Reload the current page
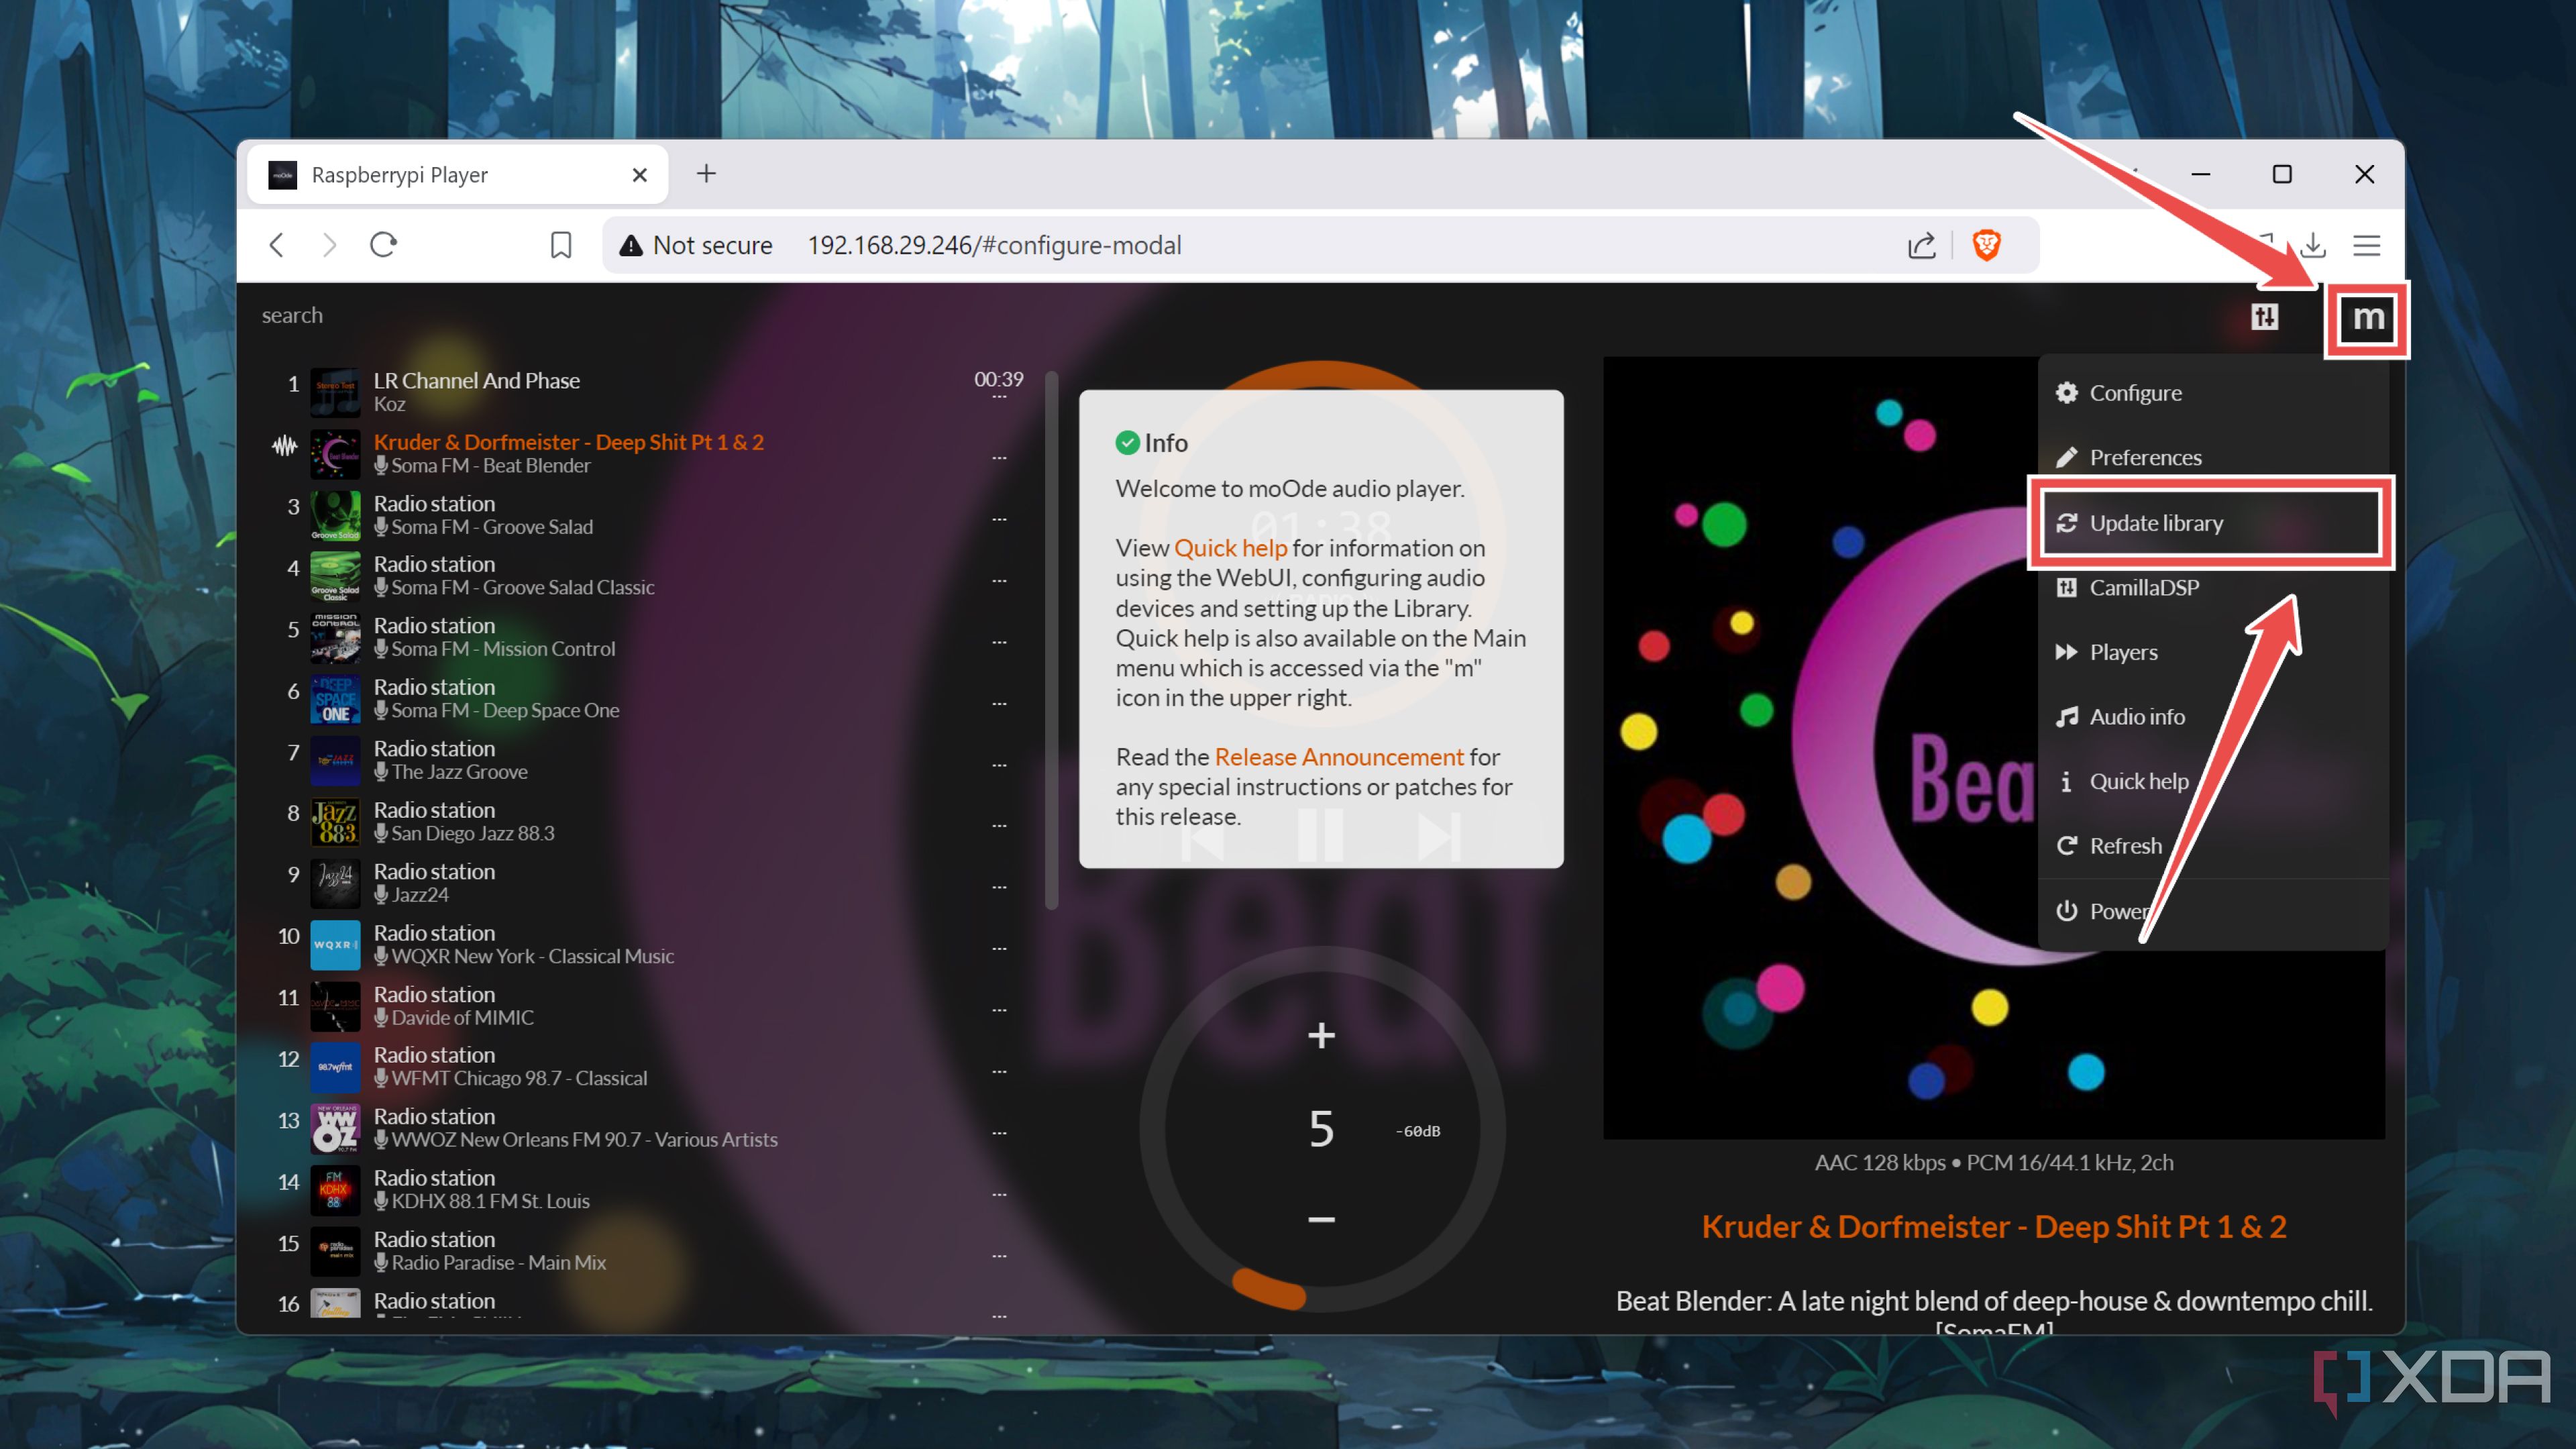This screenshot has height=1449, width=2576. 384,245
